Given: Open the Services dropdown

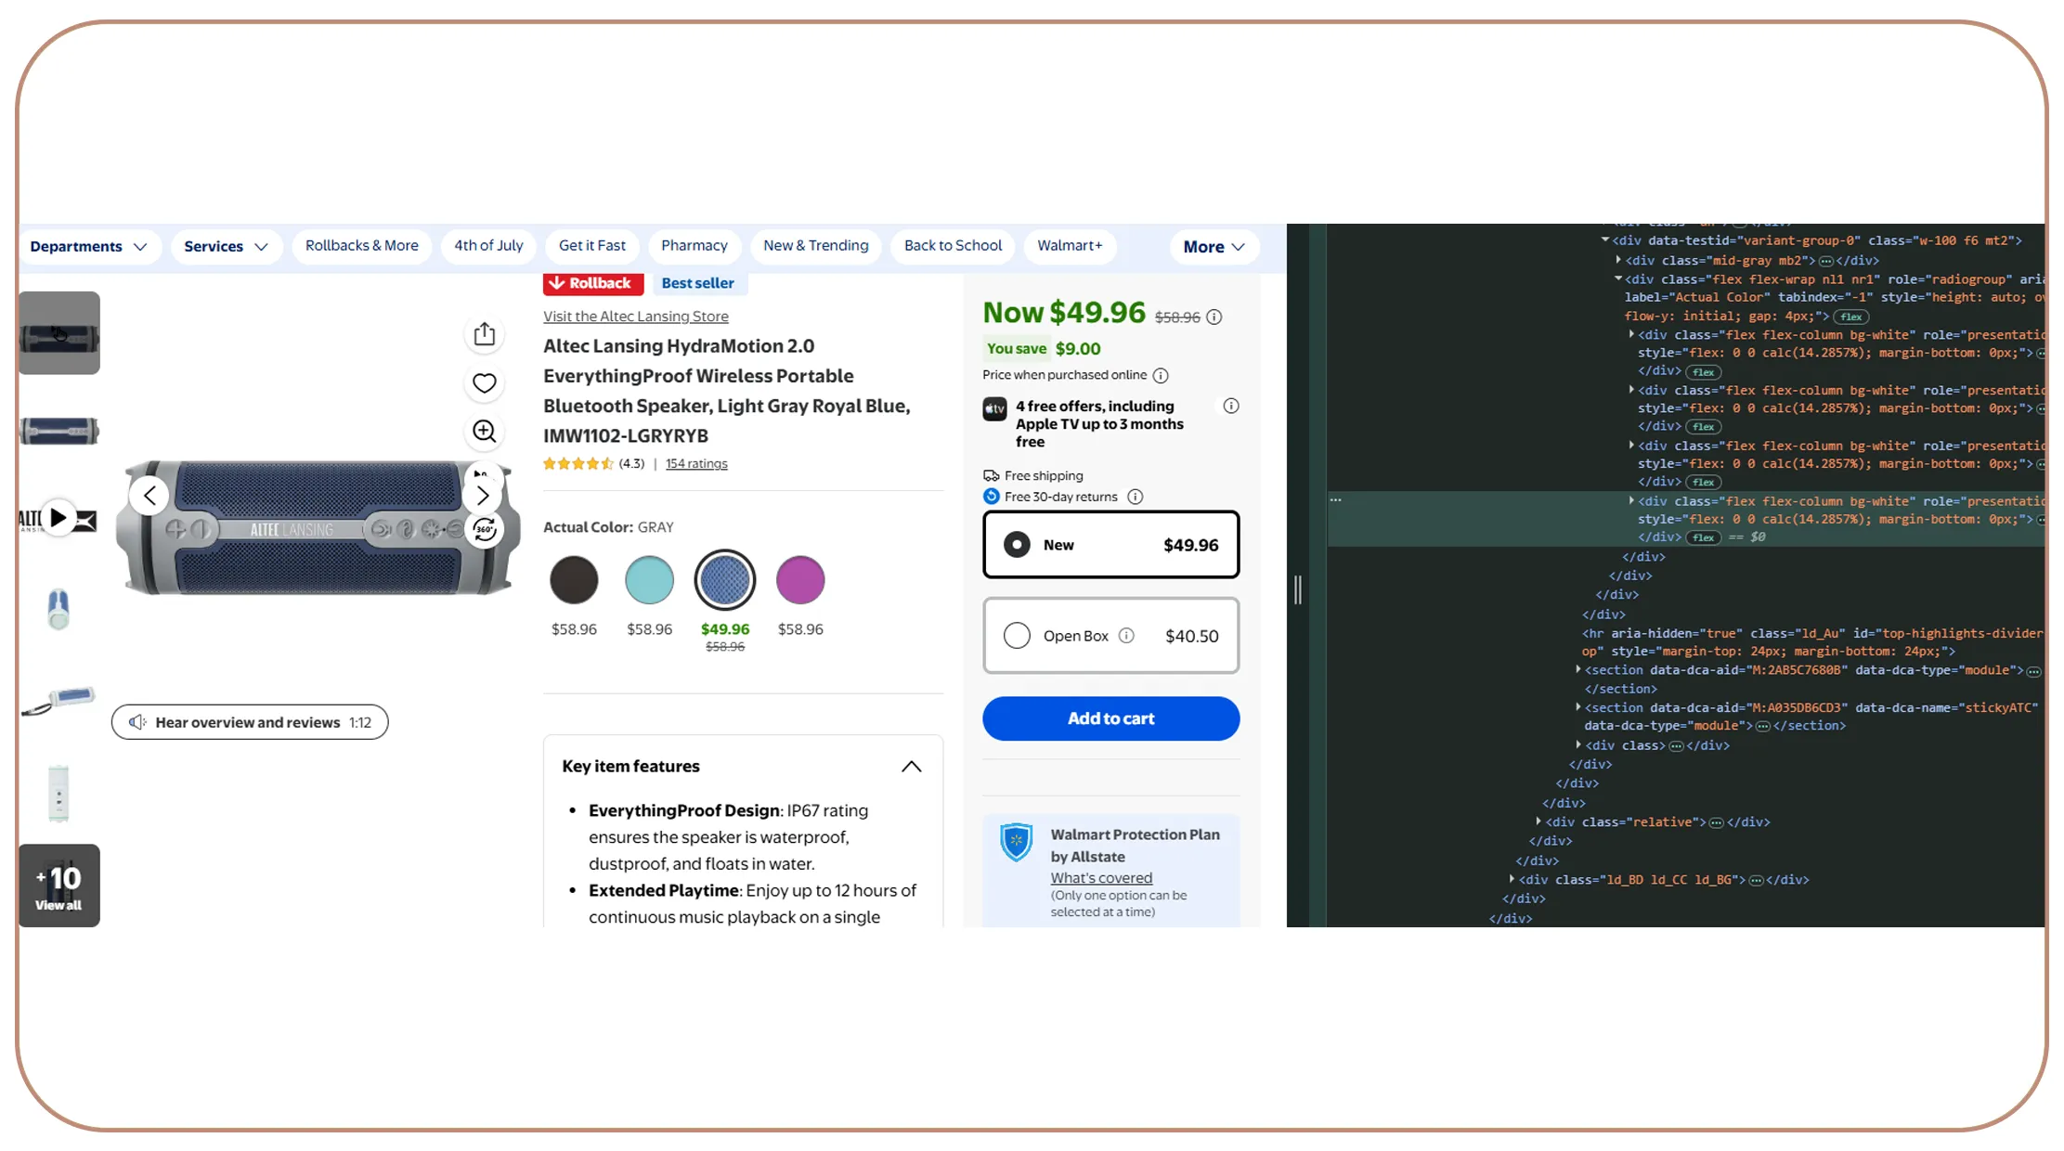Looking at the screenshot, I should pyautogui.click(x=226, y=247).
